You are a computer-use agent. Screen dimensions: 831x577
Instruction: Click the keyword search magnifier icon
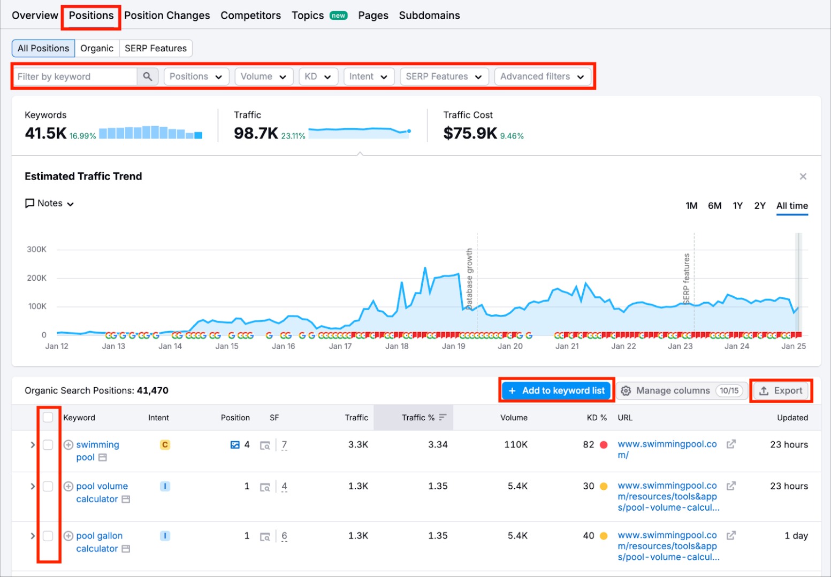pyautogui.click(x=148, y=76)
